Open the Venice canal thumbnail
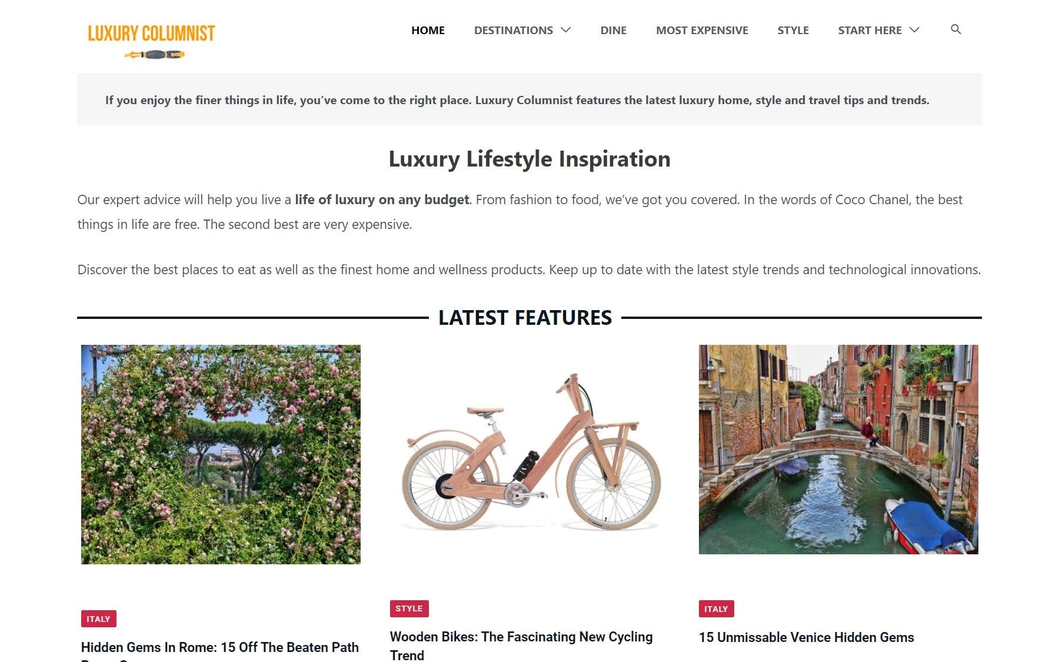 (x=838, y=450)
